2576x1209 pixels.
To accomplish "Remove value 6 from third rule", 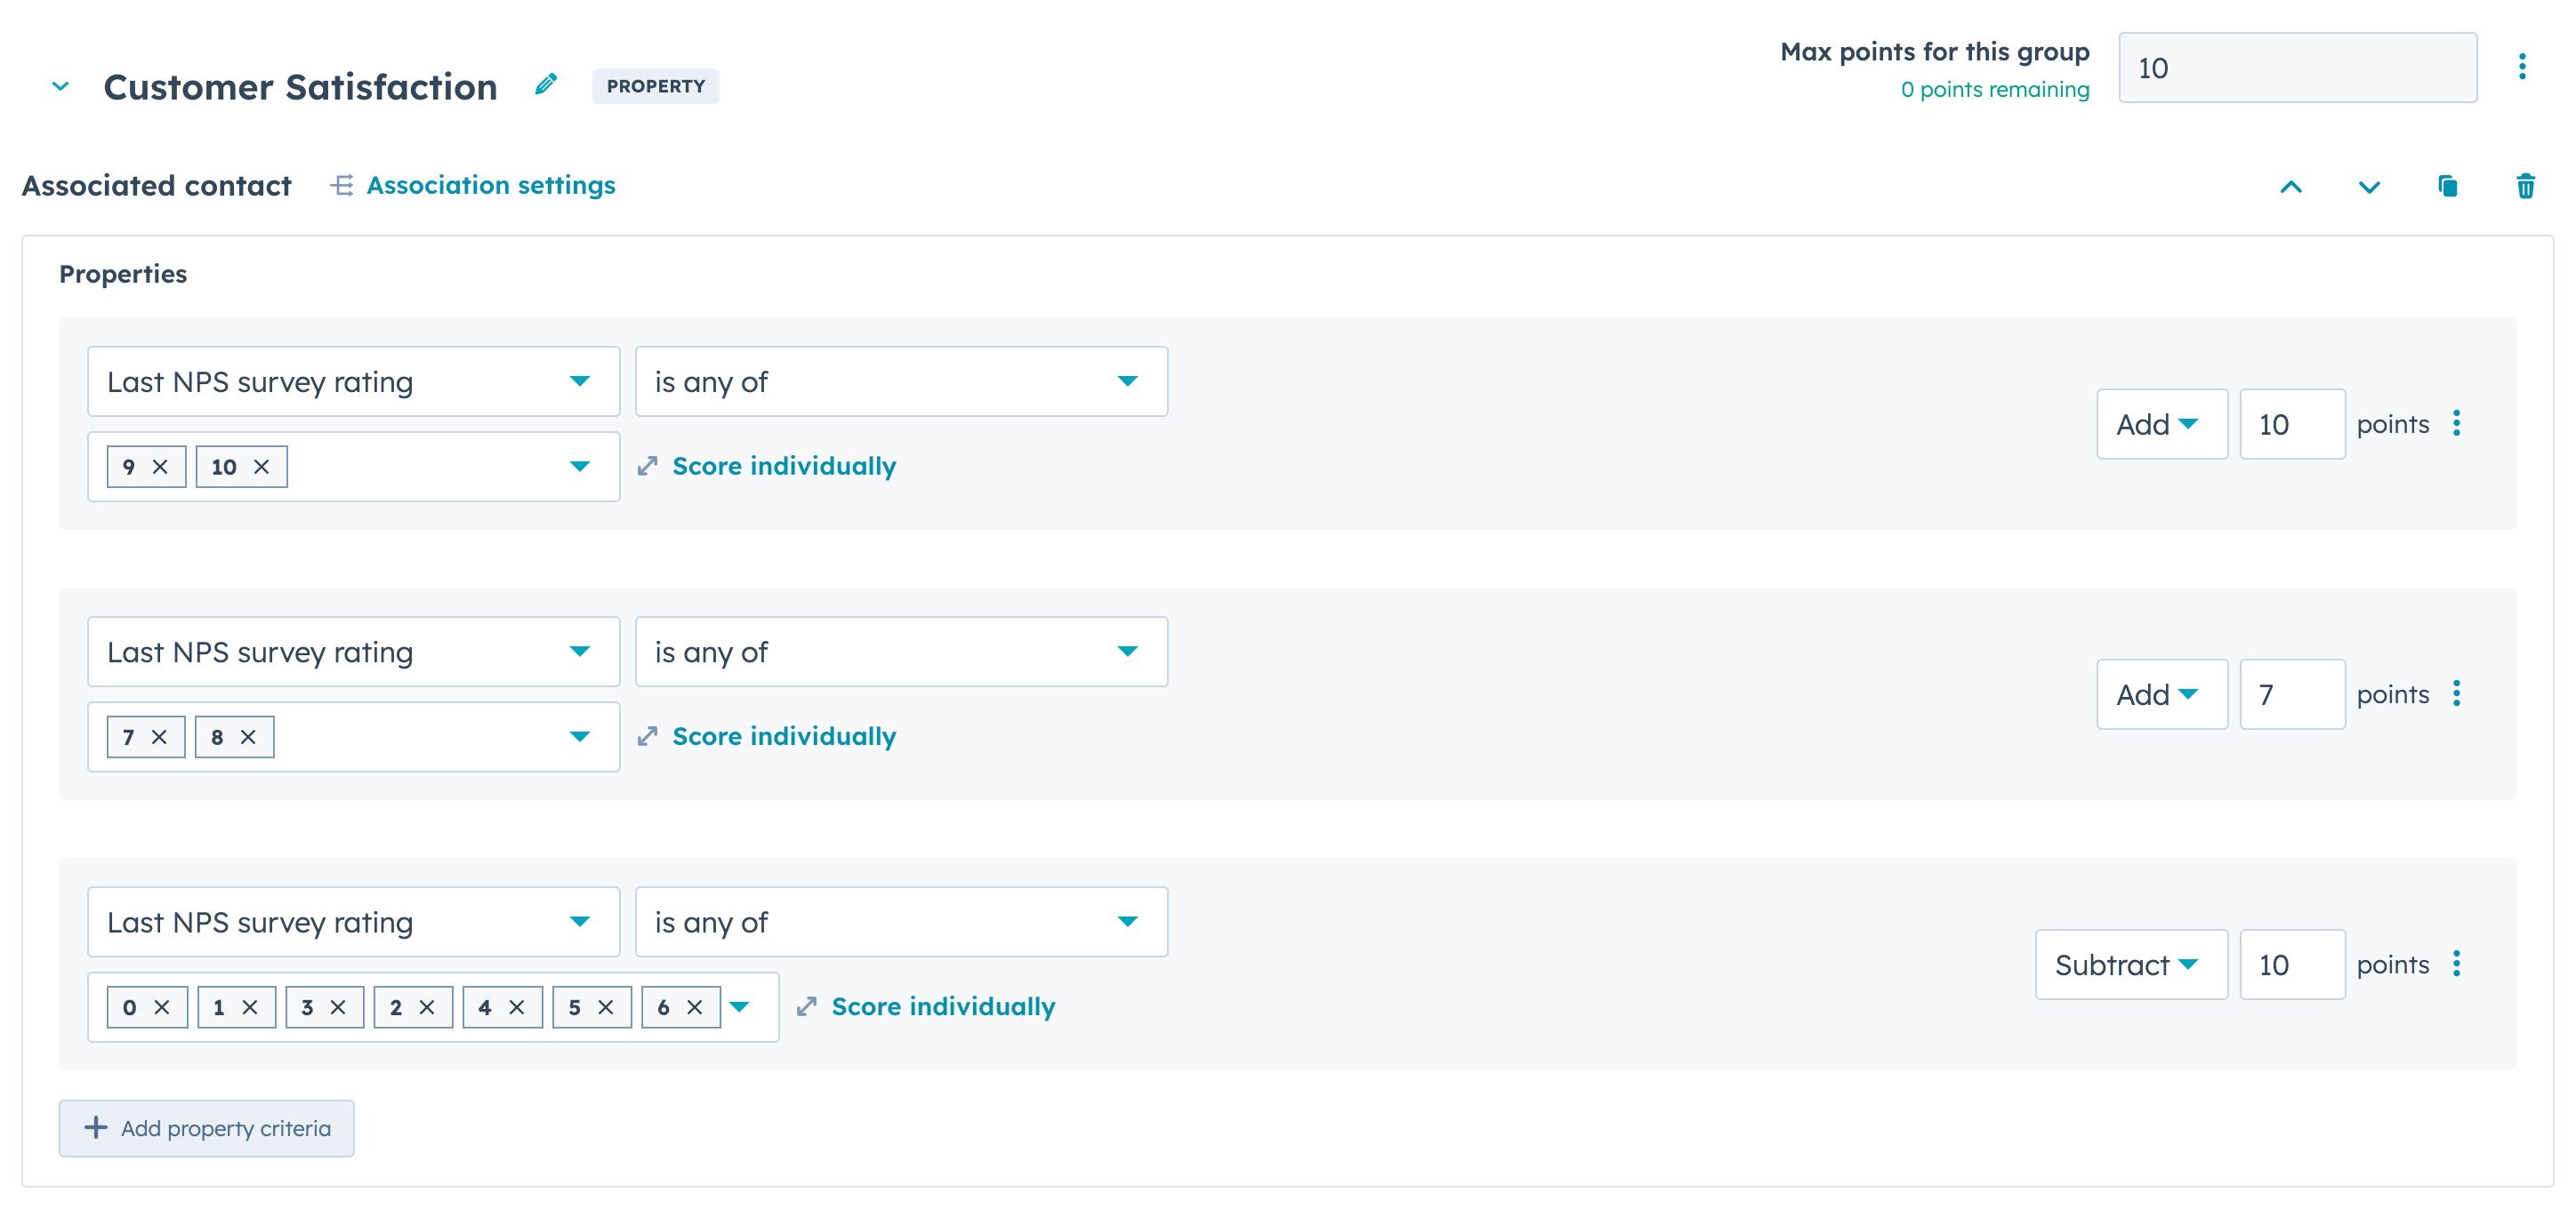I will coord(695,1007).
